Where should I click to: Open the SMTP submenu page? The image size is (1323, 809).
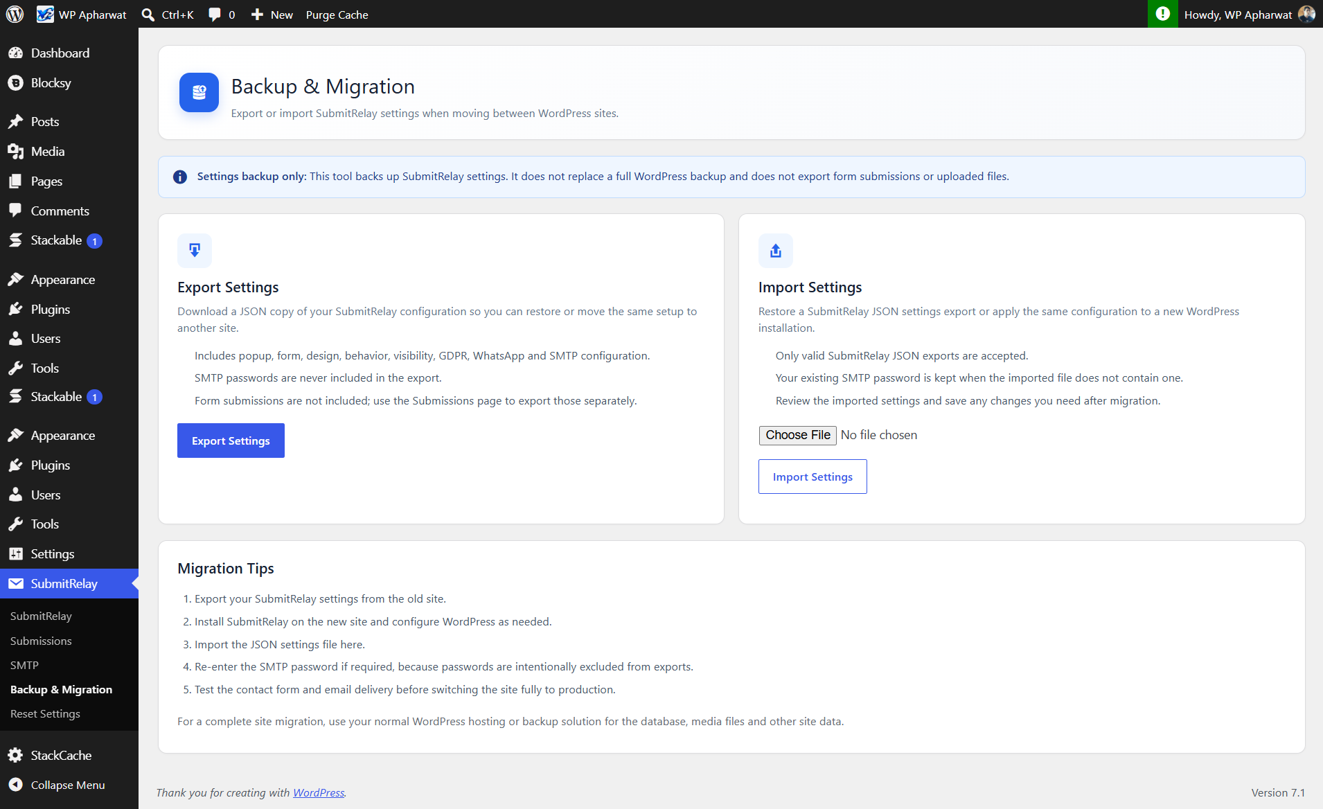24,665
